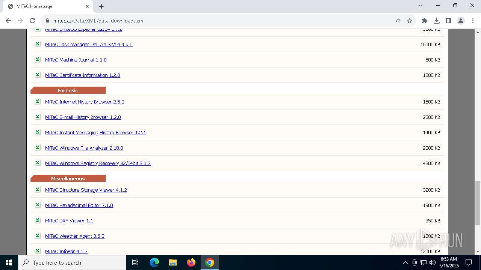The image size is (481, 270).
Task: Open MiTeC InfoBar 4.6.2 link
Action: pyautogui.click(x=66, y=251)
